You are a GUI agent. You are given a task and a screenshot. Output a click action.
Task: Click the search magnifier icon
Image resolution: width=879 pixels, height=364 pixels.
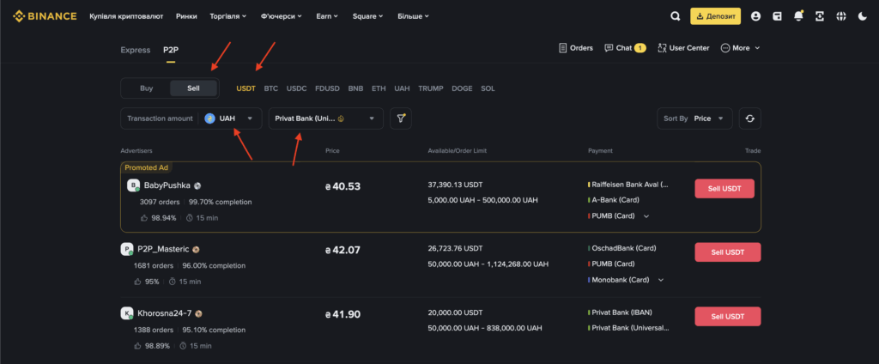pyautogui.click(x=676, y=15)
